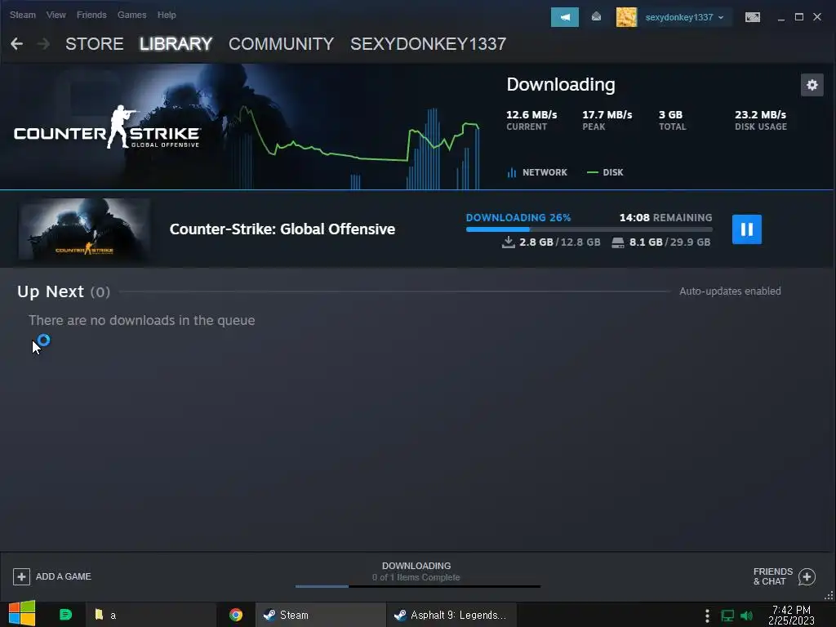The height and width of the screenshot is (627, 836).
Task: Click the NETWORK legend icon
Action: [511, 172]
